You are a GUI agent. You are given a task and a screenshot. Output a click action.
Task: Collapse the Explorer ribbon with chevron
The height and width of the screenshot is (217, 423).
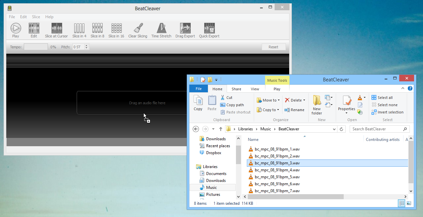tap(403, 88)
